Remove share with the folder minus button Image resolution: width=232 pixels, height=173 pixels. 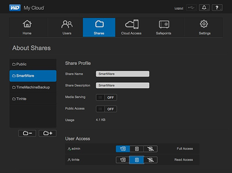pyautogui.click(x=27, y=133)
